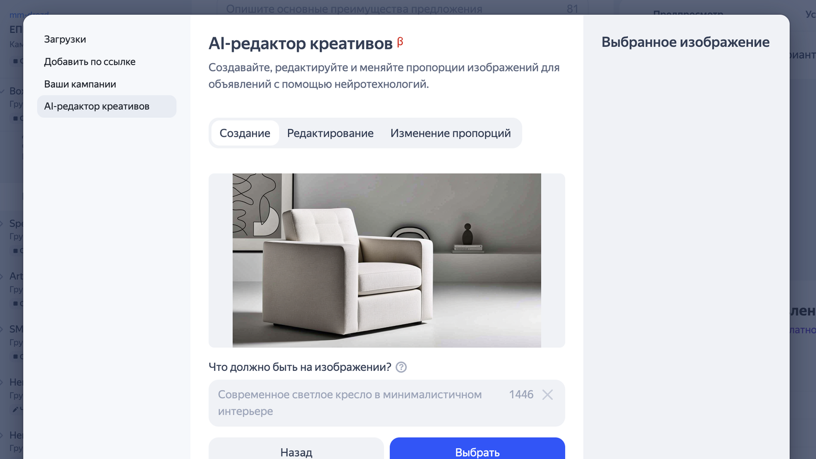
Task: Open Загрузки in the sidebar
Action: click(x=65, y=39)
